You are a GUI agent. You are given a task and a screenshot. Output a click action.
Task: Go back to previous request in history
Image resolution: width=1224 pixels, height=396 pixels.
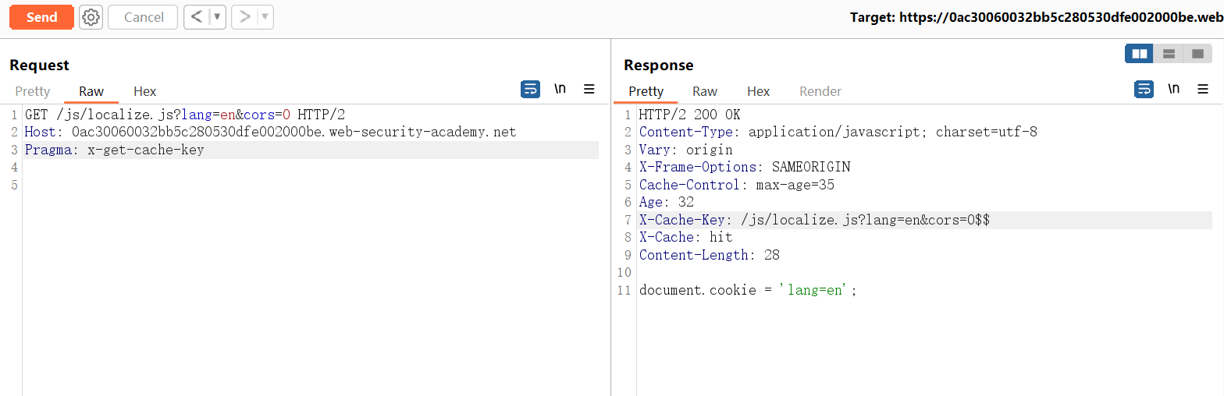(x=197, y=17)
